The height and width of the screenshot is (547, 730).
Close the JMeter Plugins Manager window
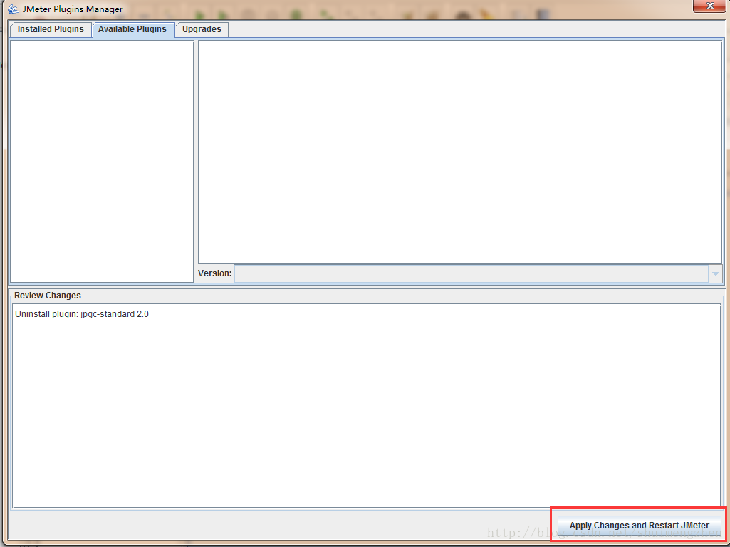(x=709, y=6)
